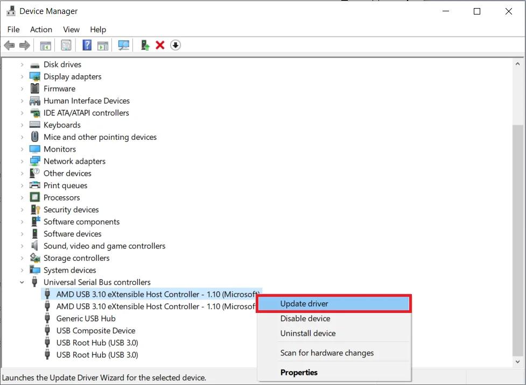Choose Scan for hardware changes in context menu
This screenshot has height=385, width=526.
[x=334, y=353]
